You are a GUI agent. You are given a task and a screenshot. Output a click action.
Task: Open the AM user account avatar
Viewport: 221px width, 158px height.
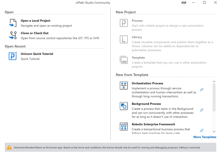pyautogui.click(x=184, y=3)
